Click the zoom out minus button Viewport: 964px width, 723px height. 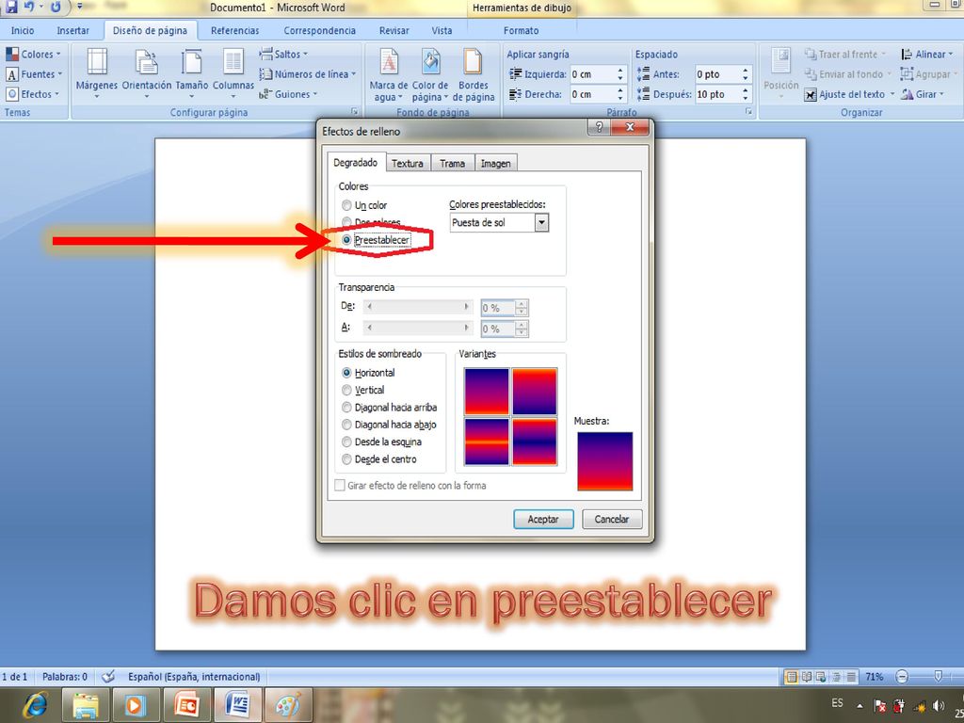click(902, 677)
